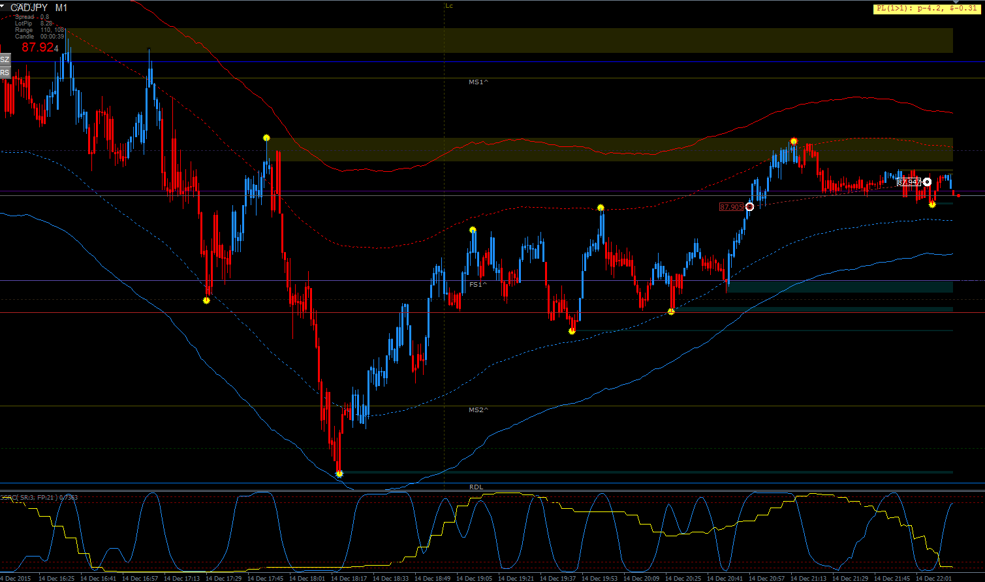Viewport: 985px width, 582px height.
Task: Select the star marker at the 19:05 swing high
Action: pos(473,230)
